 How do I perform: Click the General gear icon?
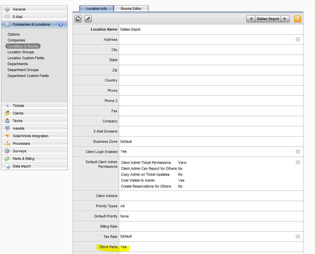(x=7, y=9)
